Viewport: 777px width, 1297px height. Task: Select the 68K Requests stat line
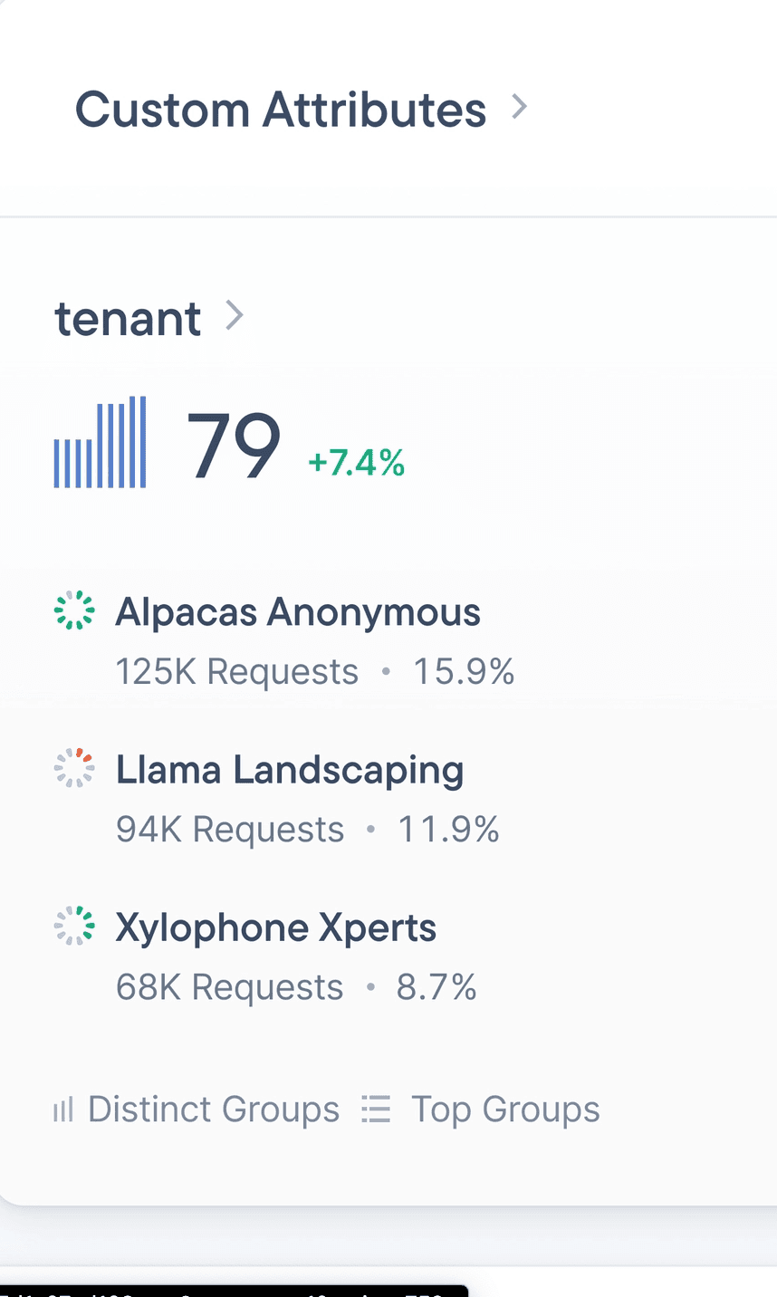tap(296, 987)
